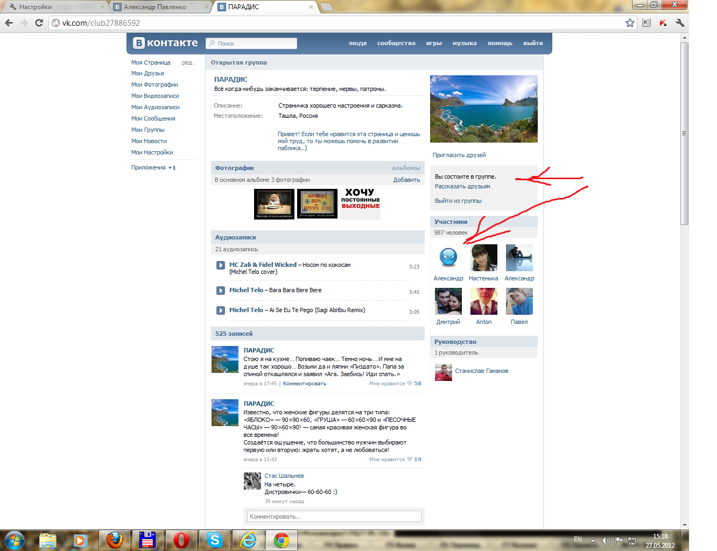
Task: Open музыка in the top menu
Action: [x=465, y=43]
